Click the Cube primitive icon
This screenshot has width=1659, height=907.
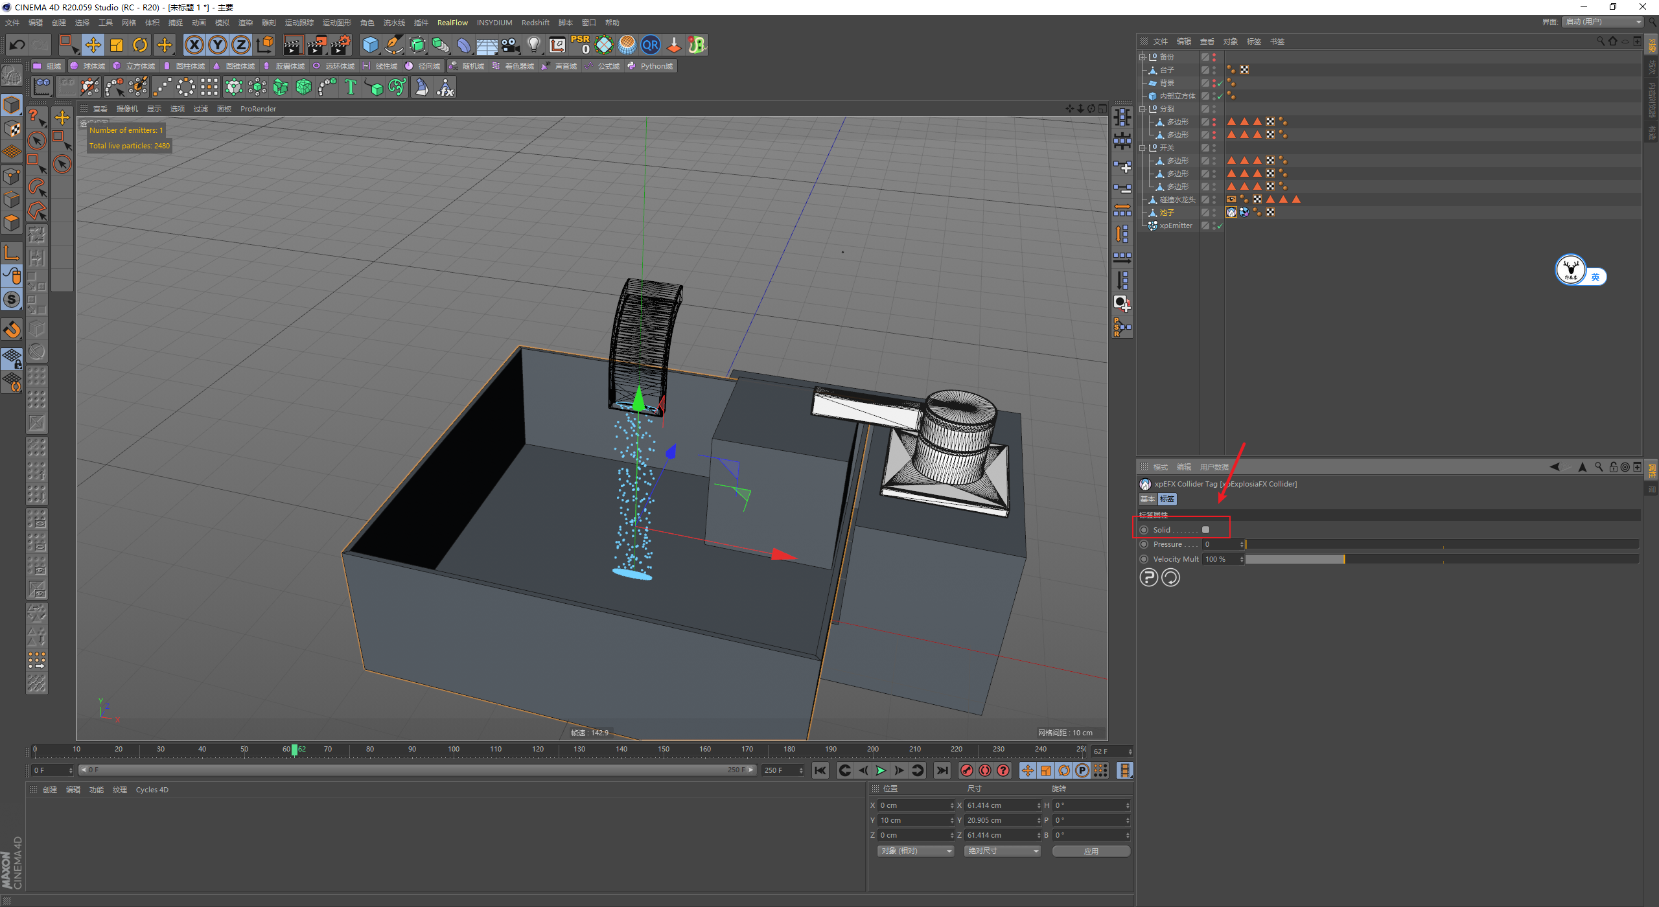click(x=370, y=45)
